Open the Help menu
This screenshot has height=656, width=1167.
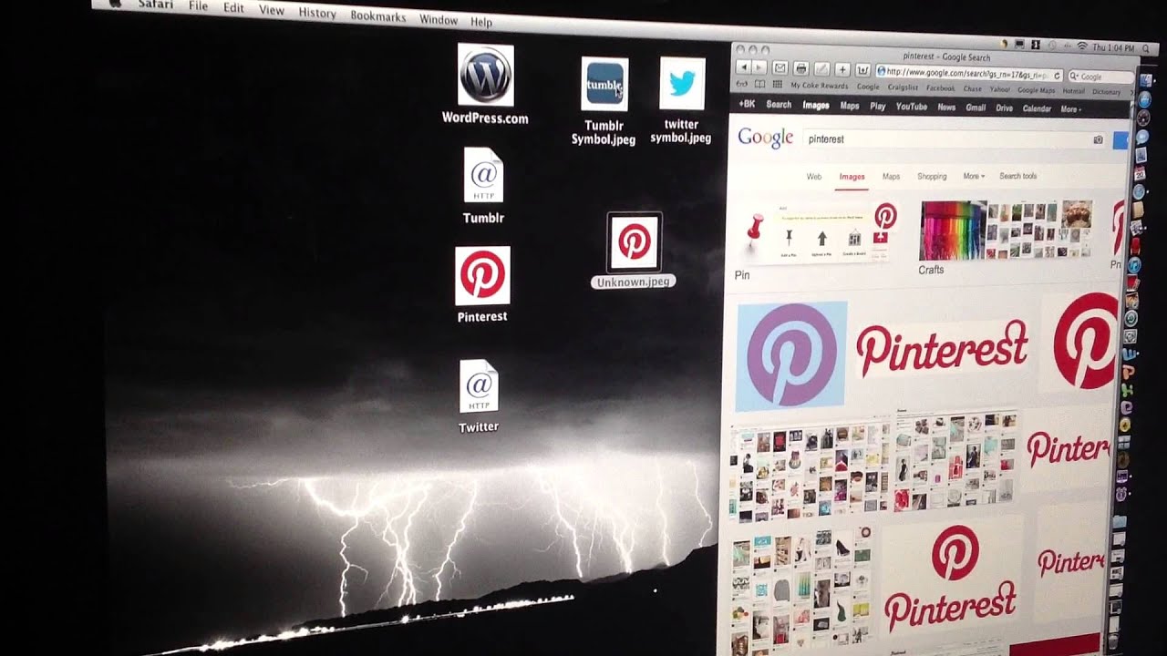[481, 22]
